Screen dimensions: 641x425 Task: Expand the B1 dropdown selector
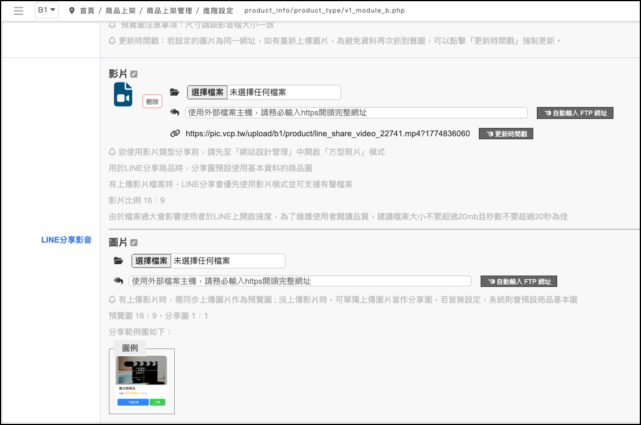46,10
